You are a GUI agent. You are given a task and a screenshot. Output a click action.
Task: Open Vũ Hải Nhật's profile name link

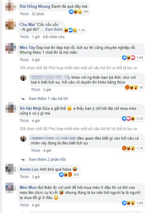30,108
